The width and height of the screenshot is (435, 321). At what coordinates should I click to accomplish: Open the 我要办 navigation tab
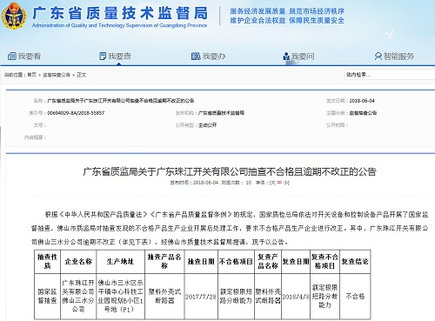(x=208, y=56)
